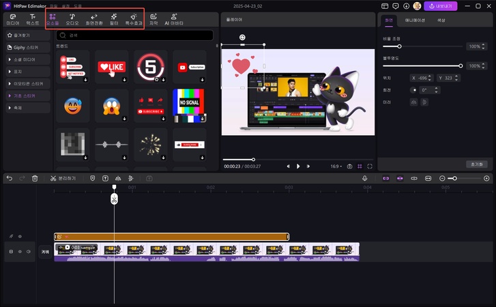Open the 특수효과 (Effects) tab
496x307 pixels.
[134, 19]
